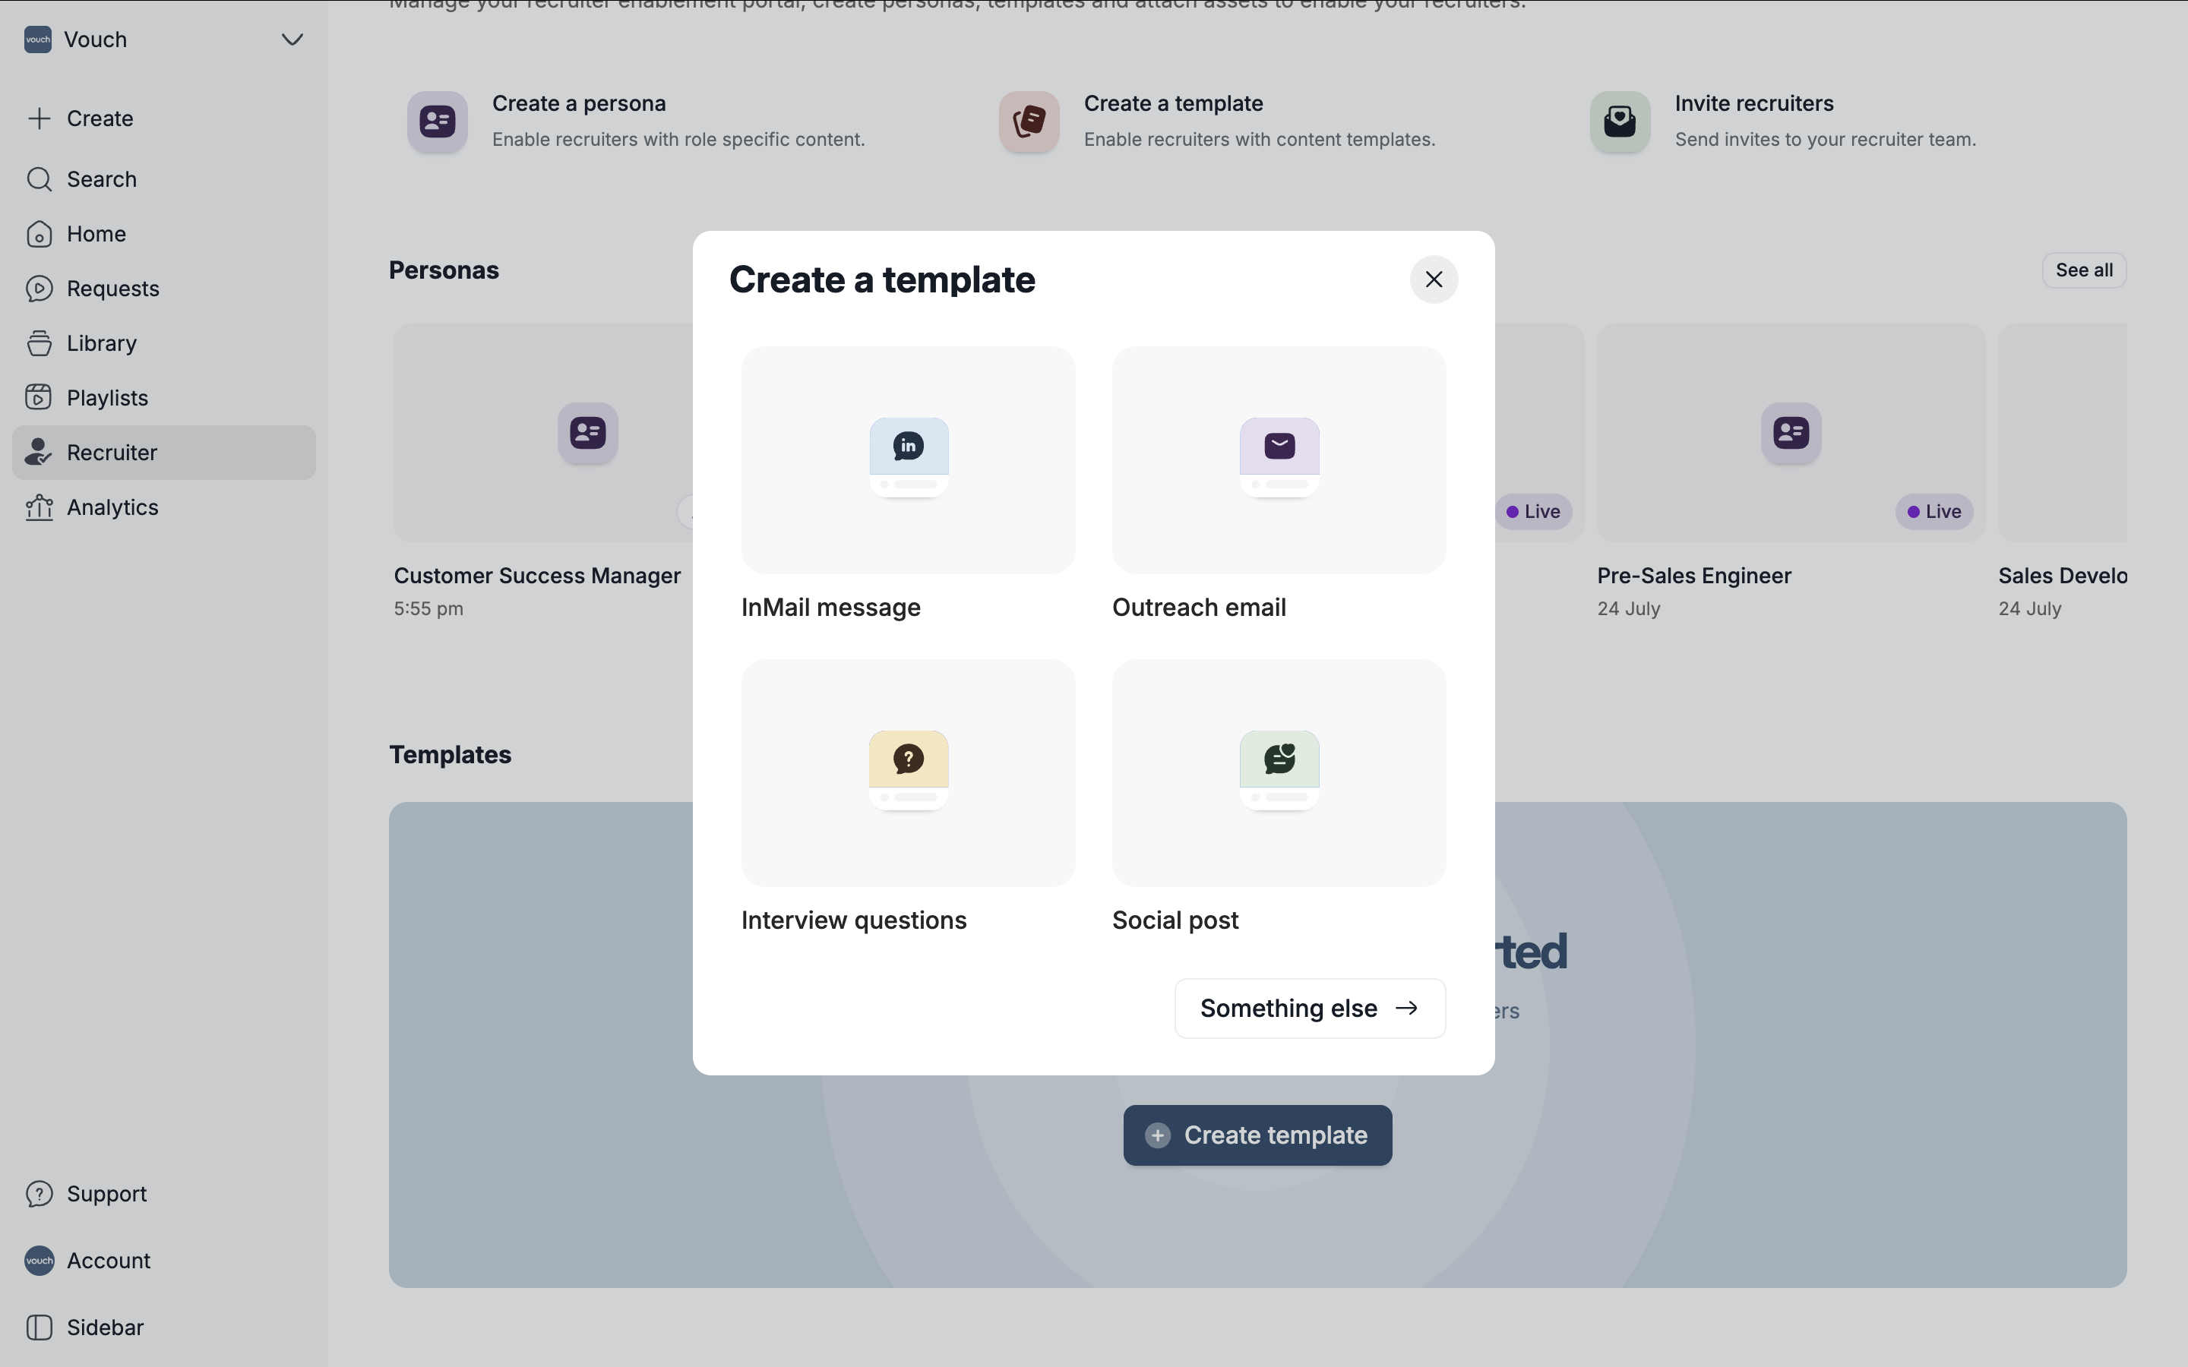Click the Home icon in sidebar
2188x1367 pixels.
coord(39,234)
